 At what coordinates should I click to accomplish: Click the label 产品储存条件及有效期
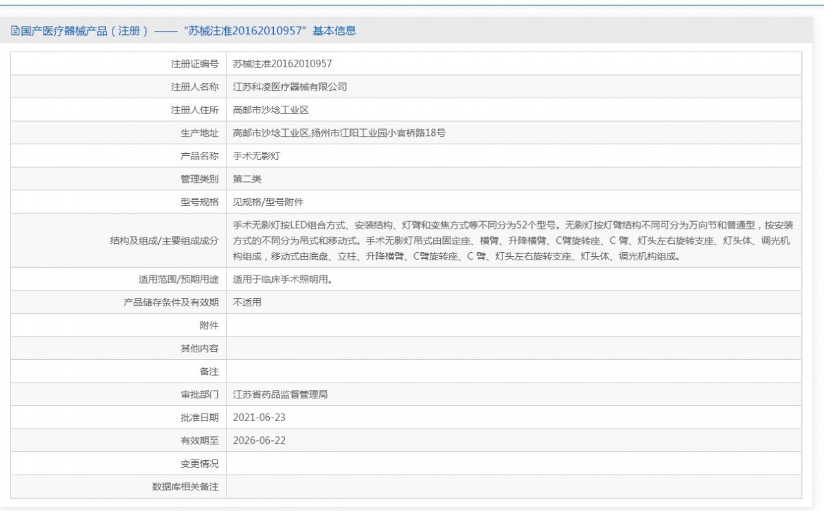[171, 302]
